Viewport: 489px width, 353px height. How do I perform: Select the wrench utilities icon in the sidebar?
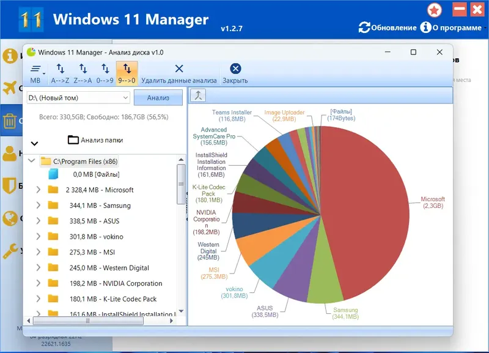(10, 251)
